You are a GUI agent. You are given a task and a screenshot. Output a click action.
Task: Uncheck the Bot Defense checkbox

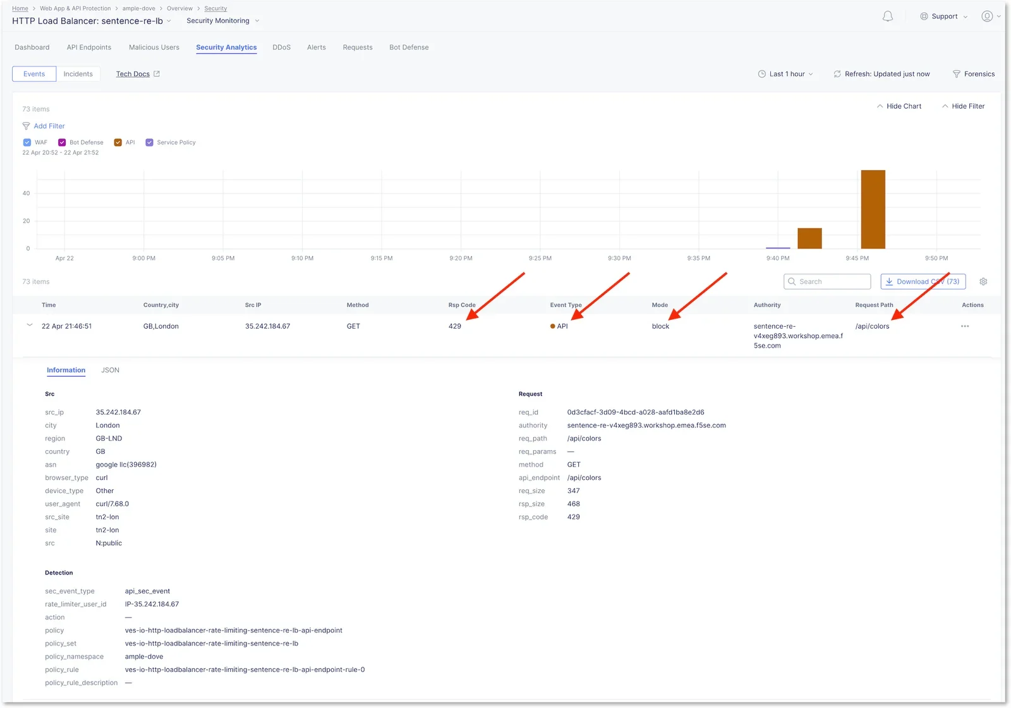tap(62, 143)
